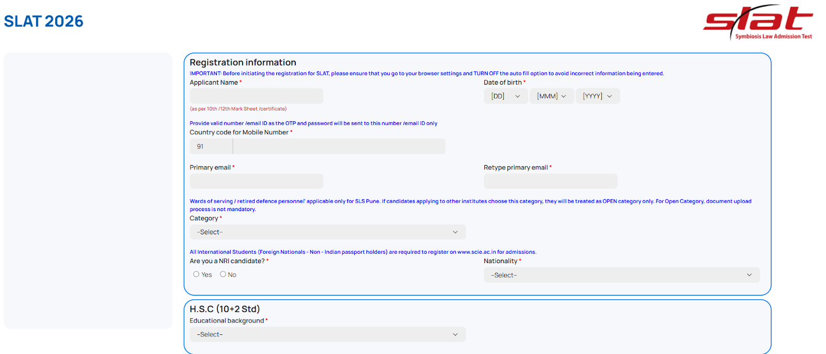Focus the Primary email field

[x=257, y=181]
